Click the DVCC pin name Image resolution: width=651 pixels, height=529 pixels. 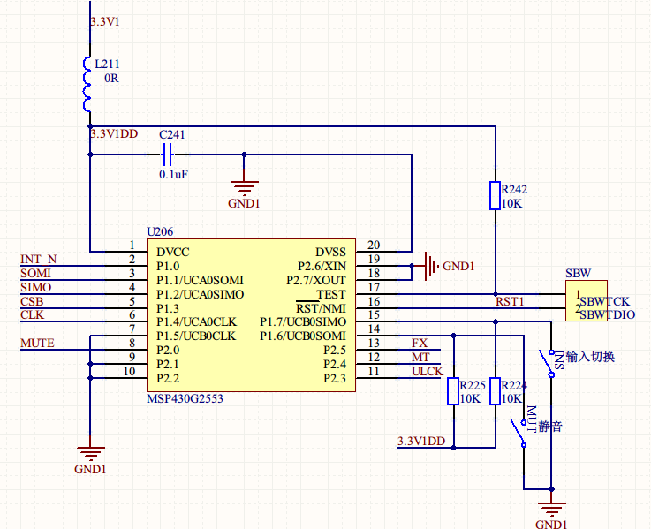coord(173,252)
